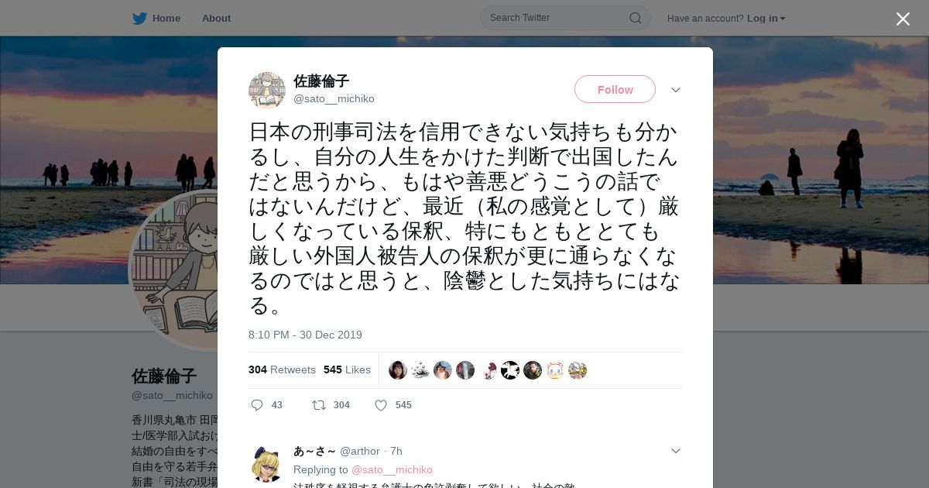
Task: View the 545 Likes list
Action: click(x=347, y=369)
